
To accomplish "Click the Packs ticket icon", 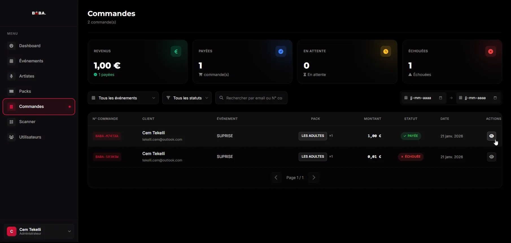I will [x=11, y=91].
